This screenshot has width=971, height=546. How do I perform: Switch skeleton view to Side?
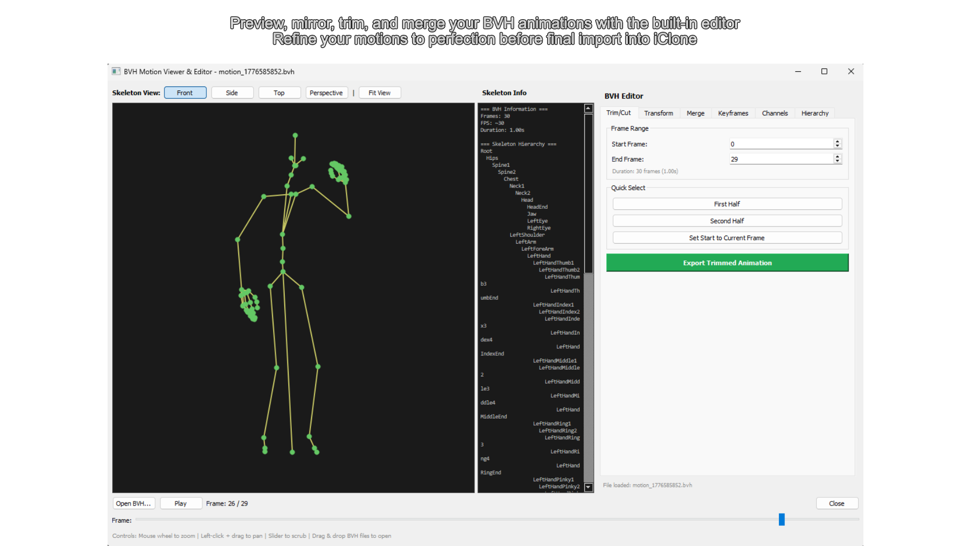click(232, 93)
